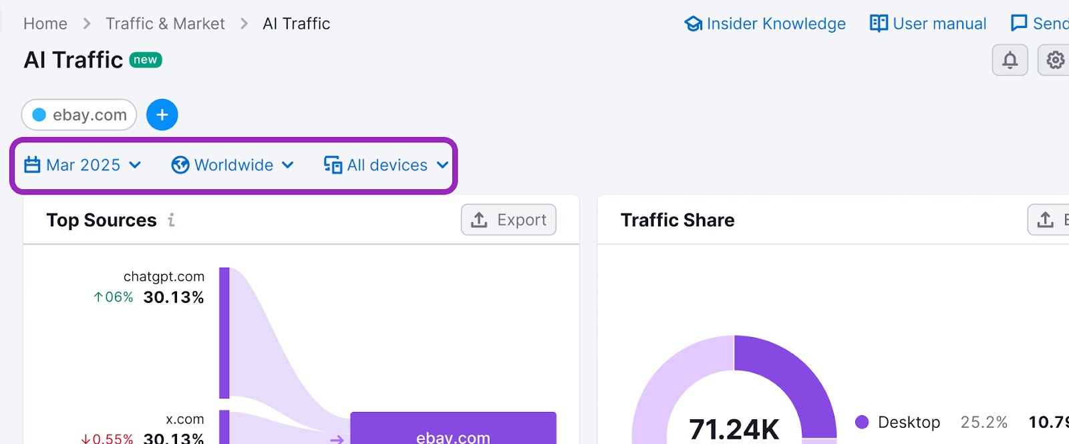Click the Send feedback chat icon
Screen dimensions: 1069x444
click(x=1019, y=23)
